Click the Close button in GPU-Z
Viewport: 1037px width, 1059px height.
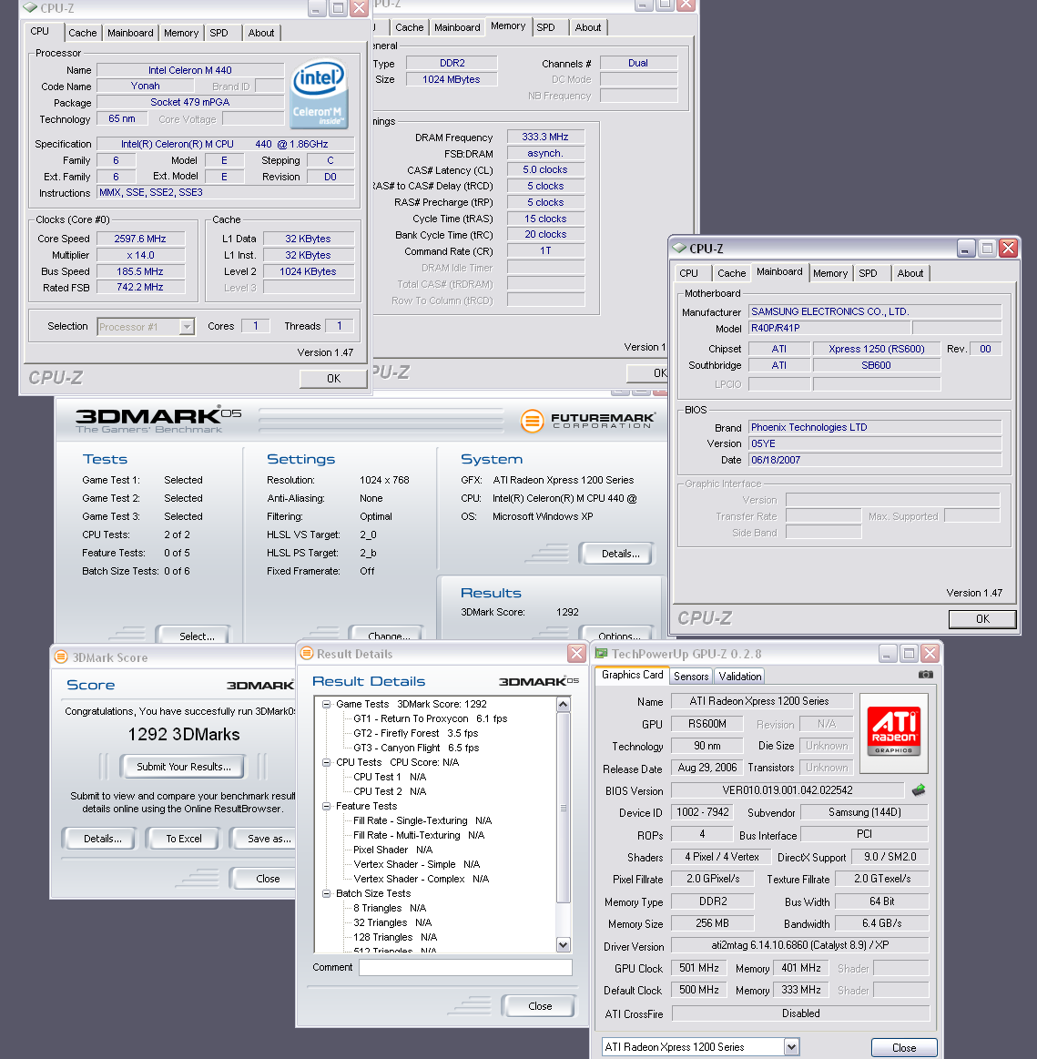[904, 1047]
